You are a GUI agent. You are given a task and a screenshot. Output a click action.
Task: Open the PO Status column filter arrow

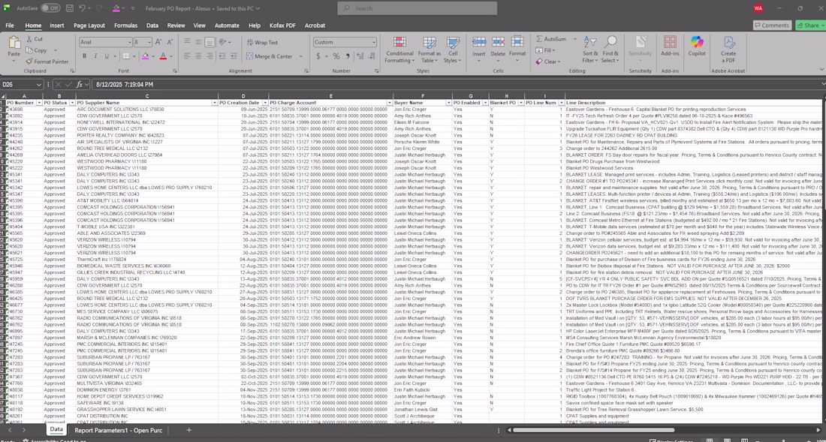point(71,103)
